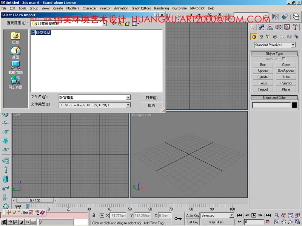Viewport: 302px width, 226px height.
Task: Click the Mirror tool in main toolbar
Action: (276, 17)
